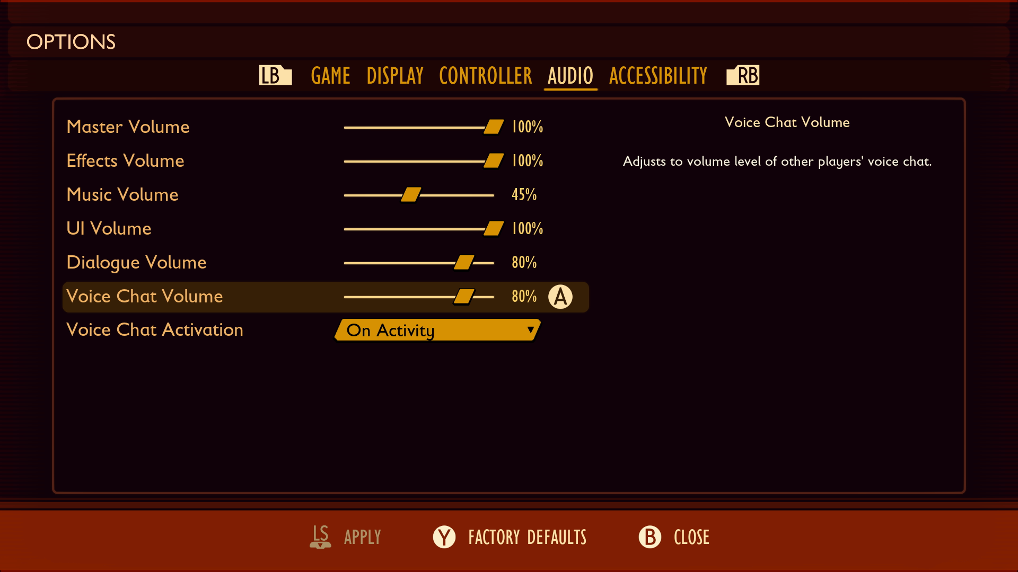The height and width of the screenshot is (572, 1018).
Task: Adjust the Music Volume slider
Action: click(x=412, y=194)
